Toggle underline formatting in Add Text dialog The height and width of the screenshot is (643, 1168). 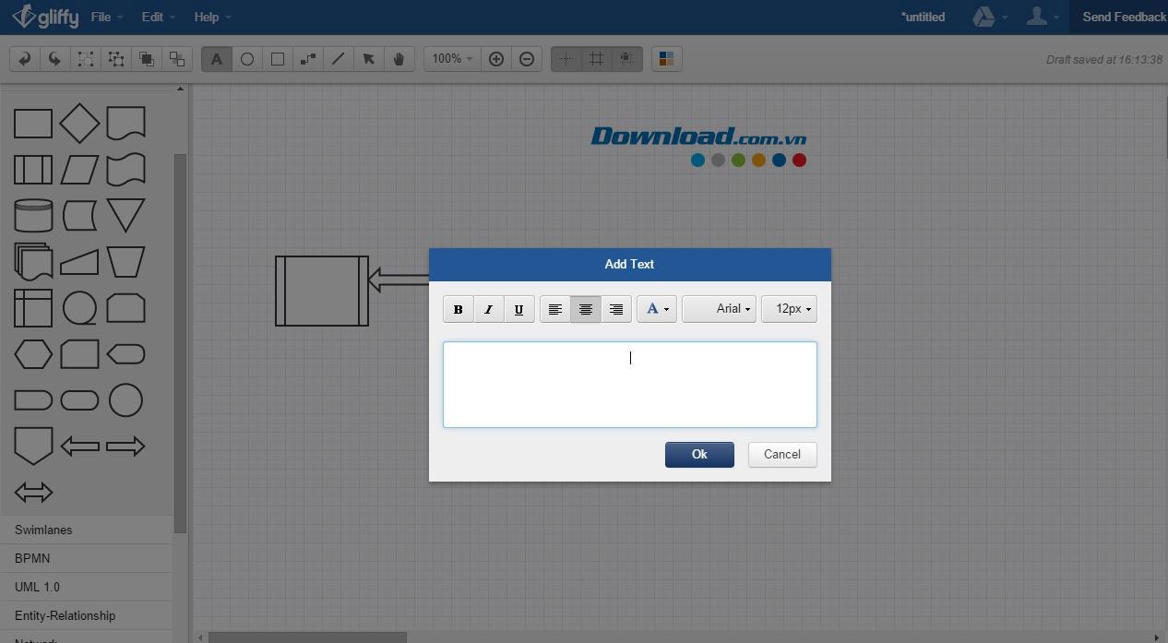coord(518,309)
